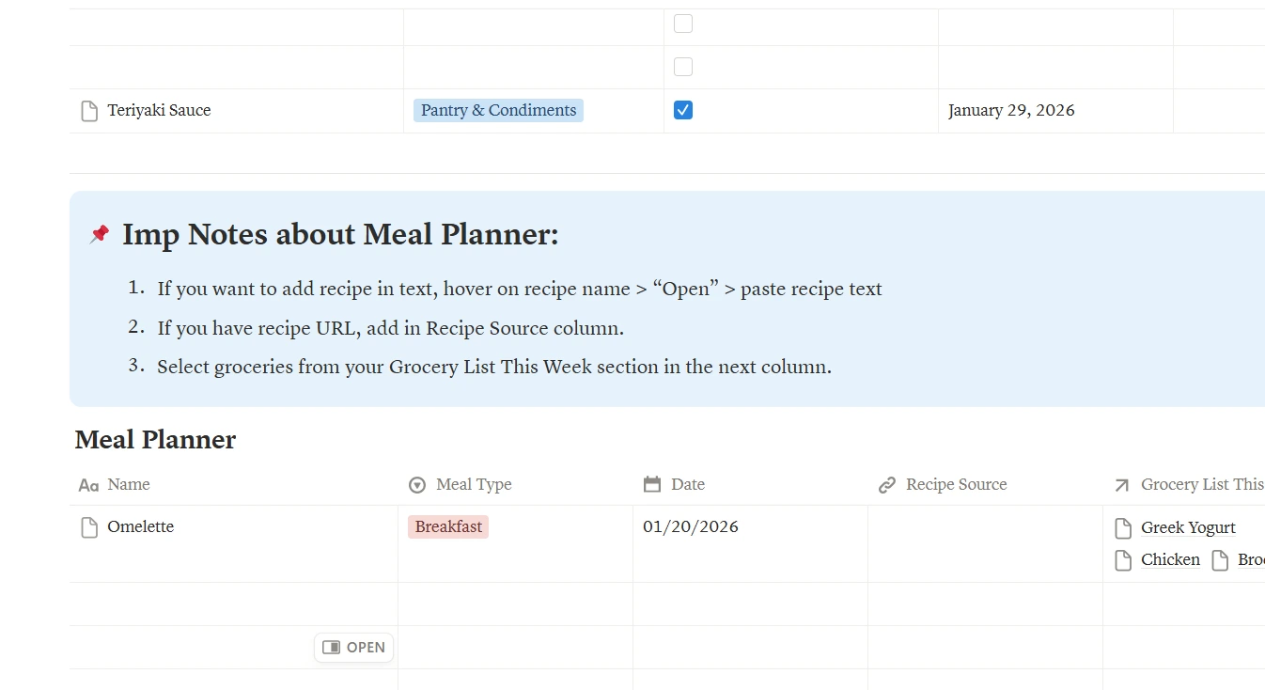Click the page icon next to Teriyaki Sauce

pyautogui.click(x=89, y=110)
